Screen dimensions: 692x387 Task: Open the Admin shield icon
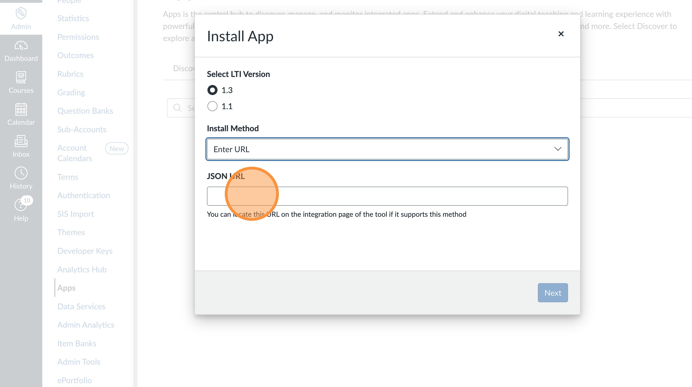(x=21, y=13)
